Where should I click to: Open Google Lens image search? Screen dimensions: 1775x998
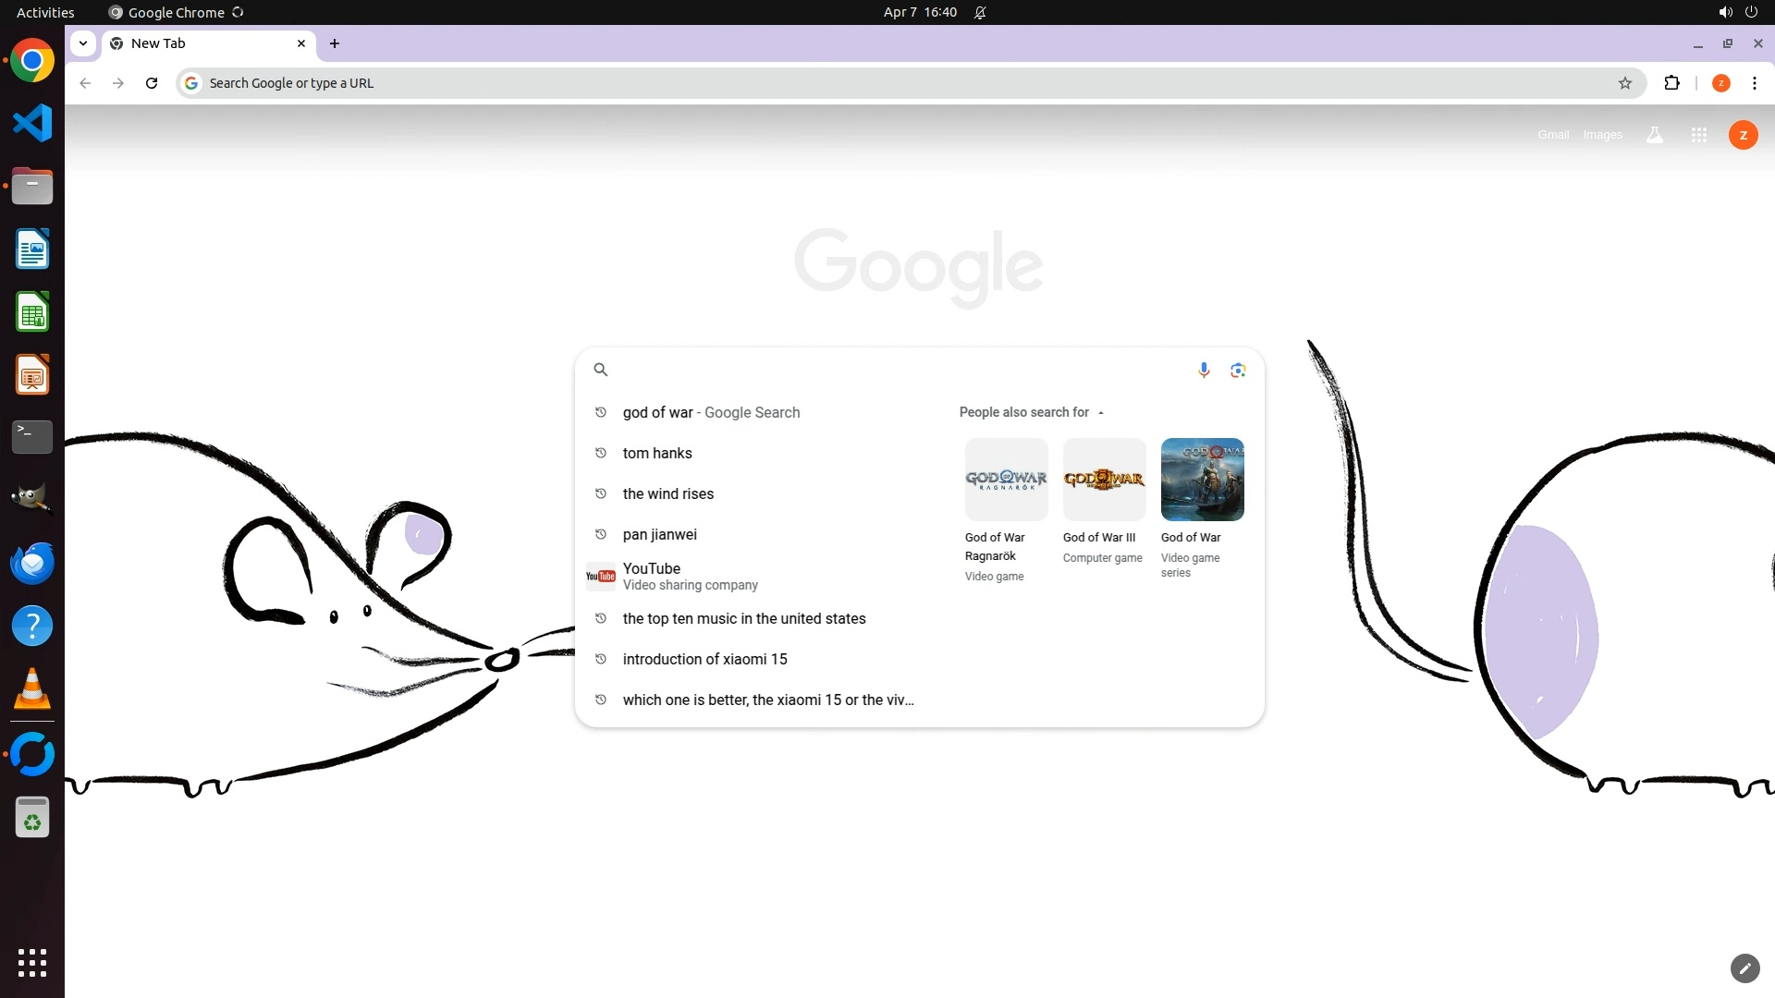(1238, 370)
